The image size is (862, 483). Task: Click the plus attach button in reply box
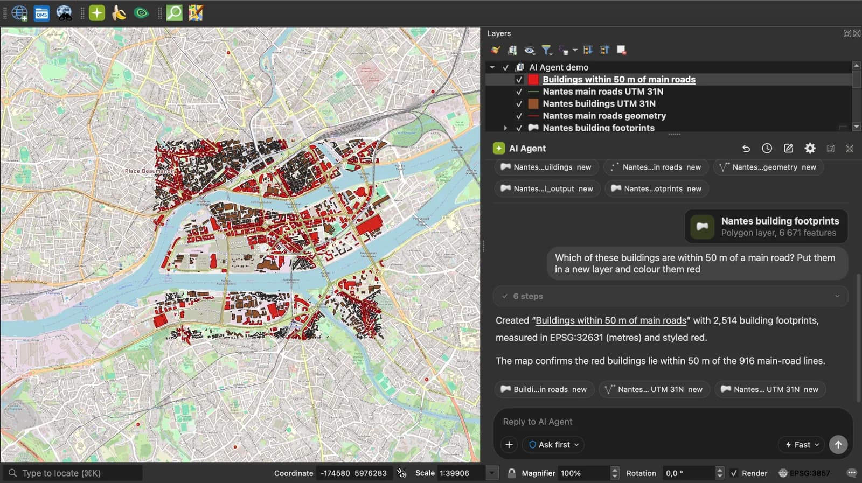click(509, 445)
